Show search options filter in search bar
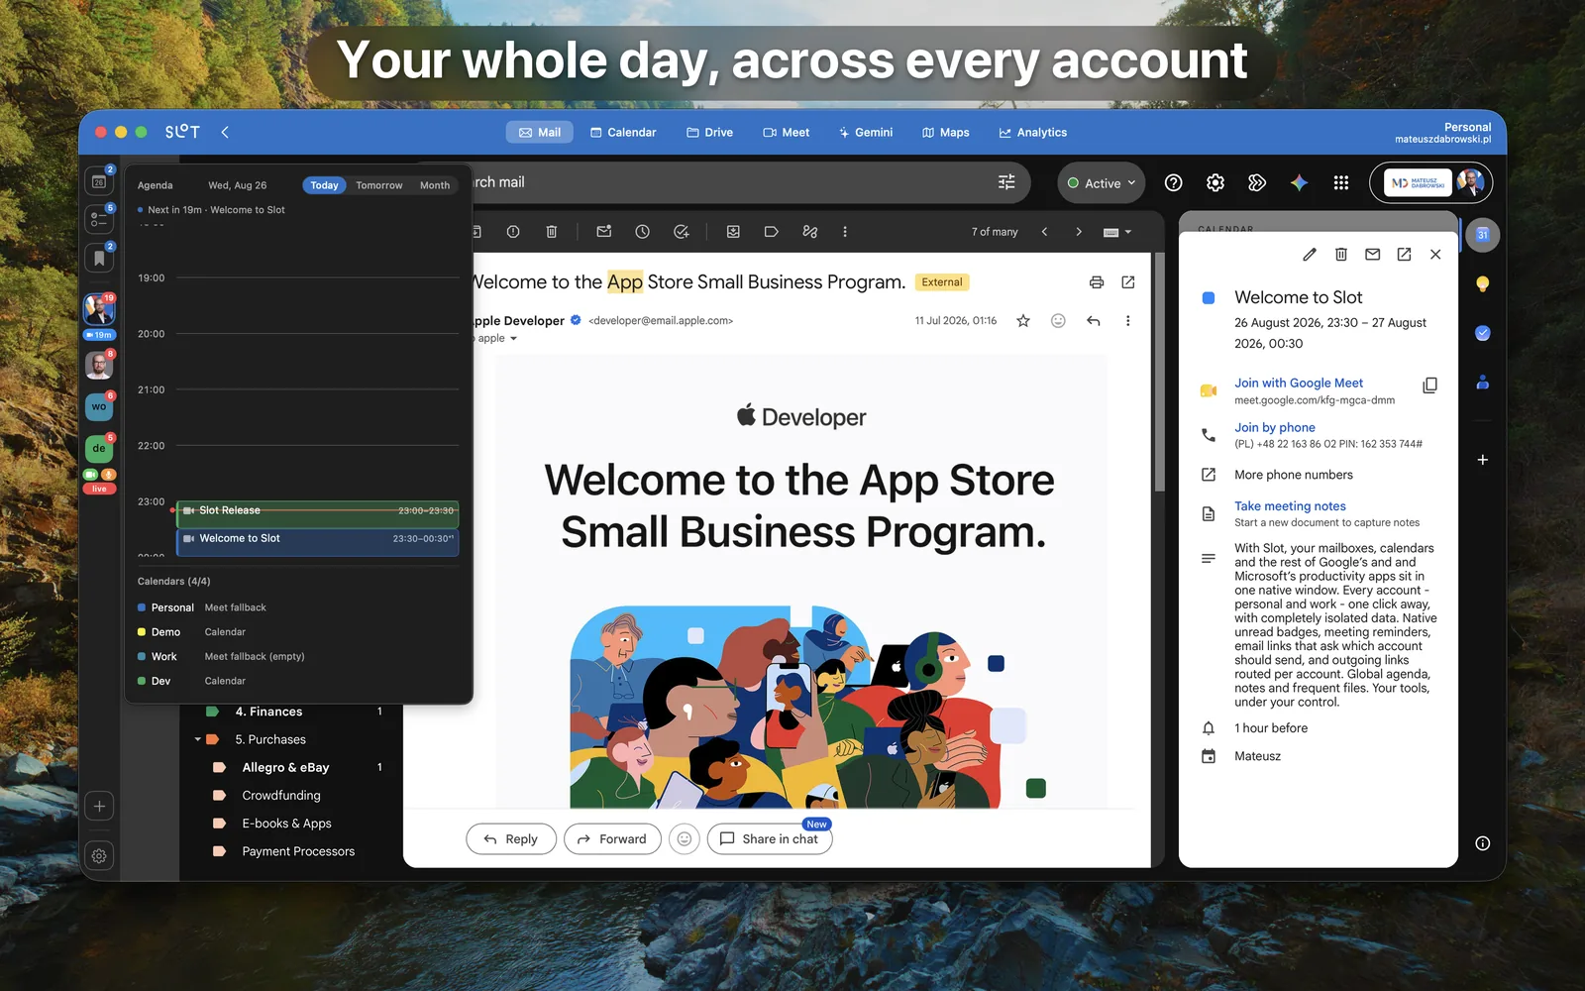Viewport: 1585px width, 991px height. click(x=1006, y=182)
